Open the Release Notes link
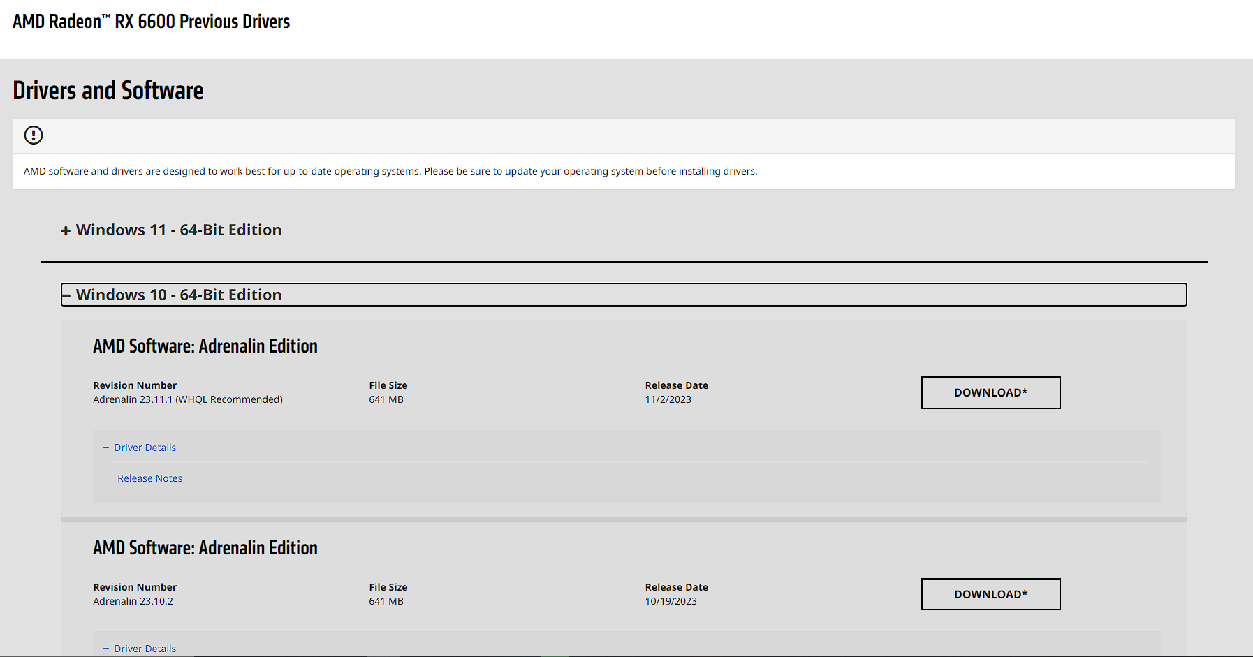Image resolution: width=1253 pixels, height=657 pixels. click(149, 478)
